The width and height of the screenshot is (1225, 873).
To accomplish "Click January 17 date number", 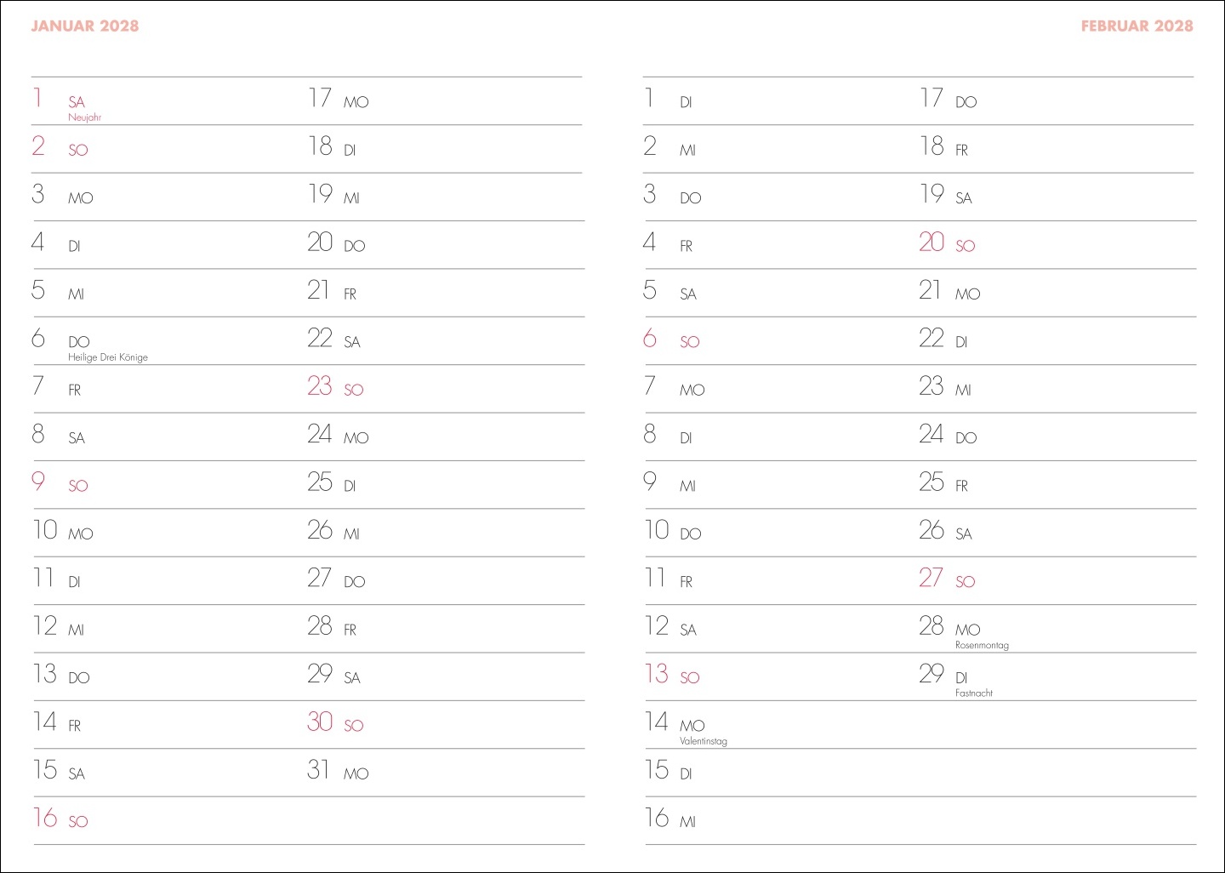I will pos(320,98).
